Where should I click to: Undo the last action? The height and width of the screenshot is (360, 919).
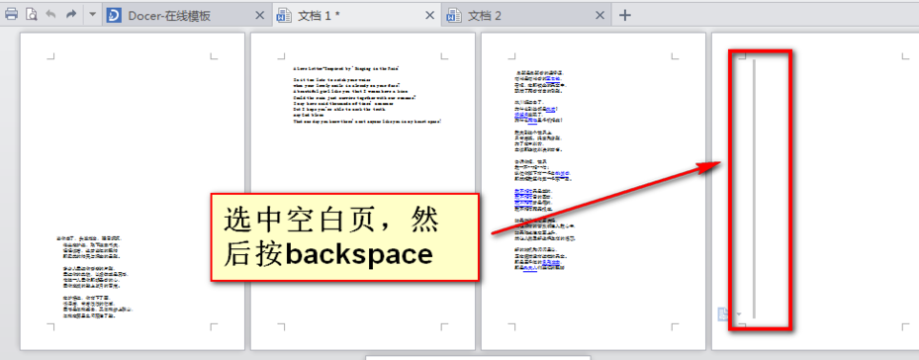(x=51, y=15)
